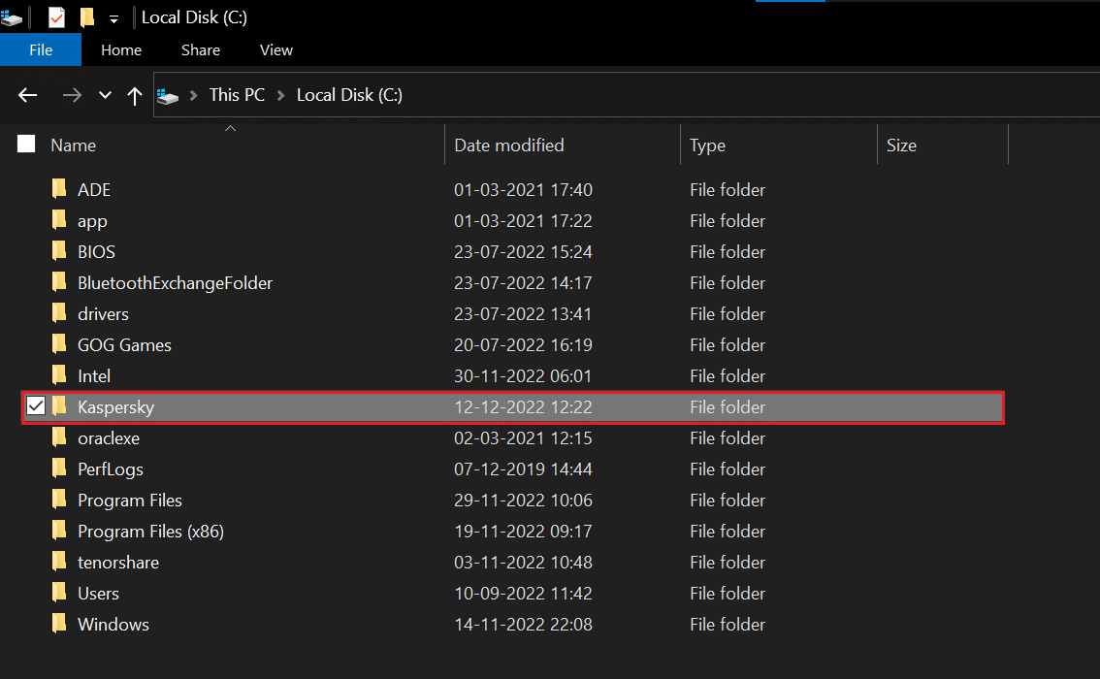
Task: Click the New folder icon in quick access toolbar
Action: [x=87, y=17]
